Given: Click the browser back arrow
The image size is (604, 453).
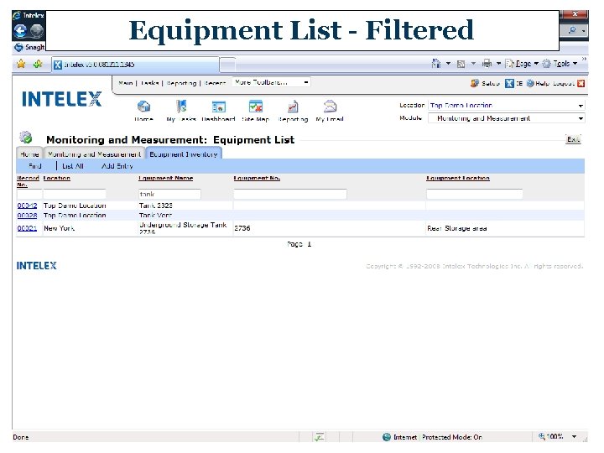Looking at the screenshot, I should (20, 31).
